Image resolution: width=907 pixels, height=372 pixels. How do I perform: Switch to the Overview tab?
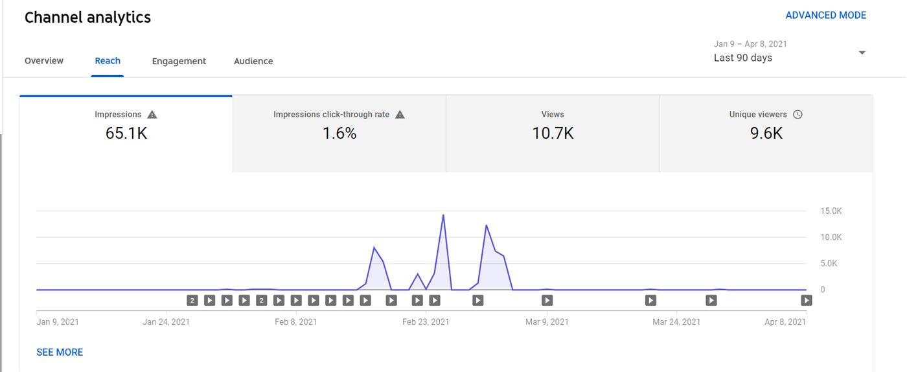[44, 61]
